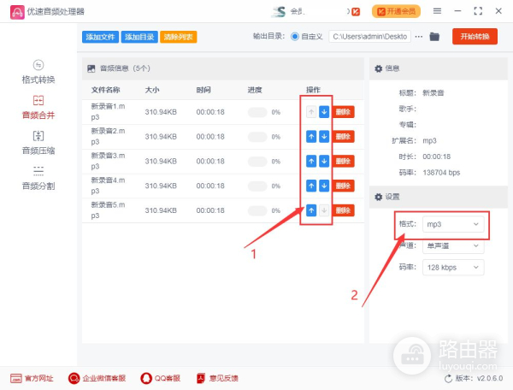This screenshot has height=390, width=513.
Task: Open the 官方网址 official website link
Action: 32,378
